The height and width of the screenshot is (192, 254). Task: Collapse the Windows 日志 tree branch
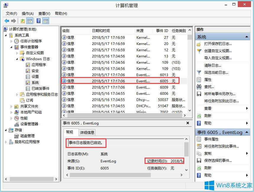[18, 59]
